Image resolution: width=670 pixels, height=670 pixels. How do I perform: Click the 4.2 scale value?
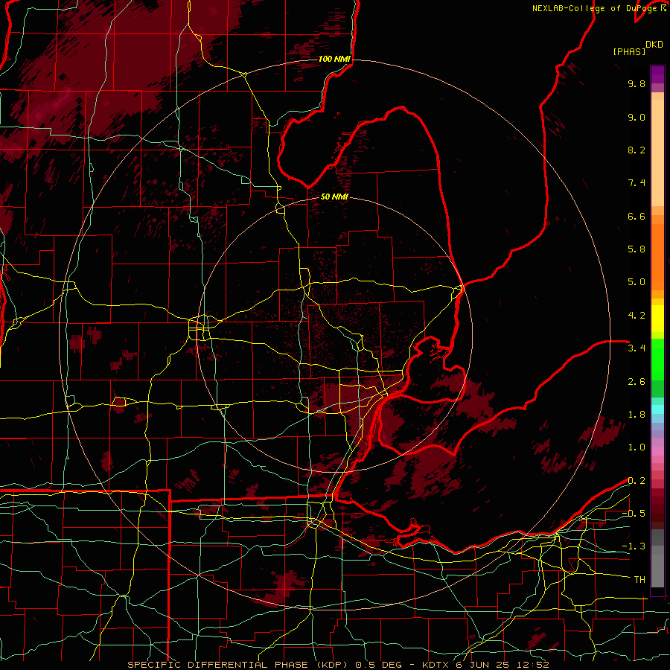pyautogui.click(x=636, y=316)
